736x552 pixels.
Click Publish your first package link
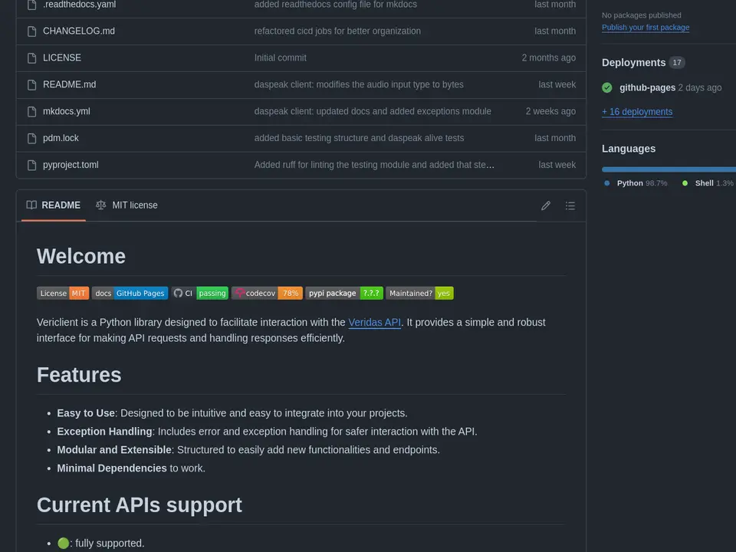(x=646, y=28)
